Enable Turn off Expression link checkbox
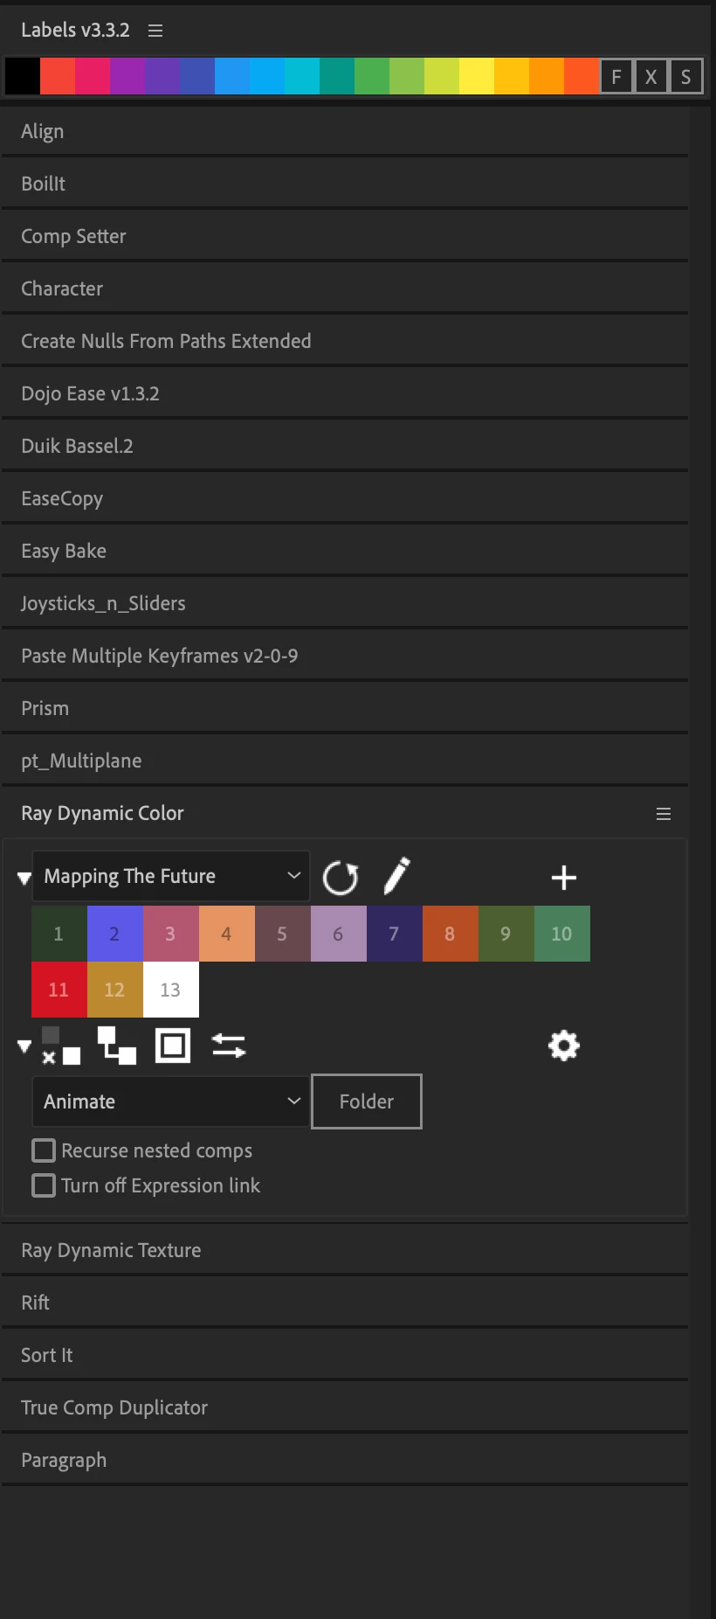 pos(44,1185)
